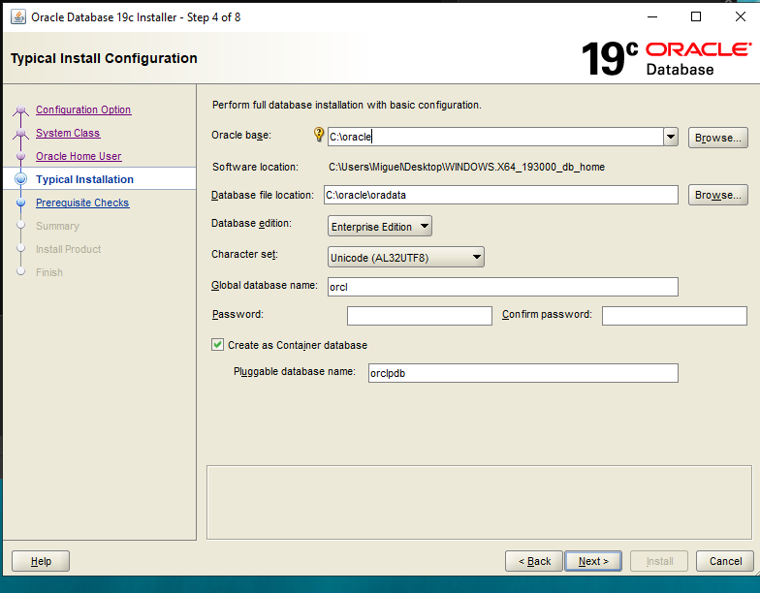Screen dimensions: 760x593
Task: Click the Finish step label
Action: pos(49,272)
